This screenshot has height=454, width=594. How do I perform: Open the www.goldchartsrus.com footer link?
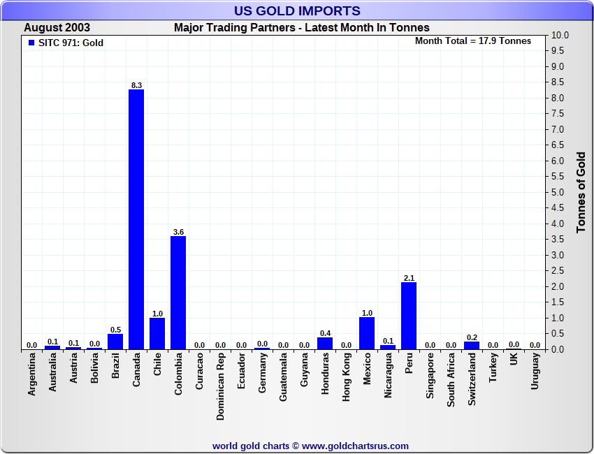355,446
